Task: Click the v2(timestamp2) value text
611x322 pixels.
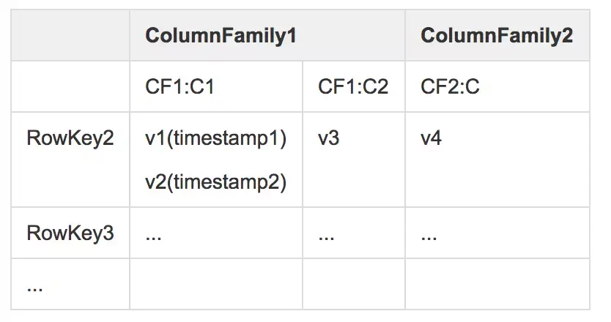Action: pos(215,182)
